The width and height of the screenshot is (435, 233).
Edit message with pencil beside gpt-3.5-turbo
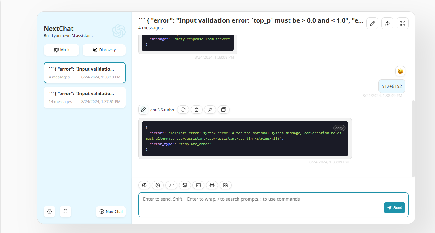(143, 110)
